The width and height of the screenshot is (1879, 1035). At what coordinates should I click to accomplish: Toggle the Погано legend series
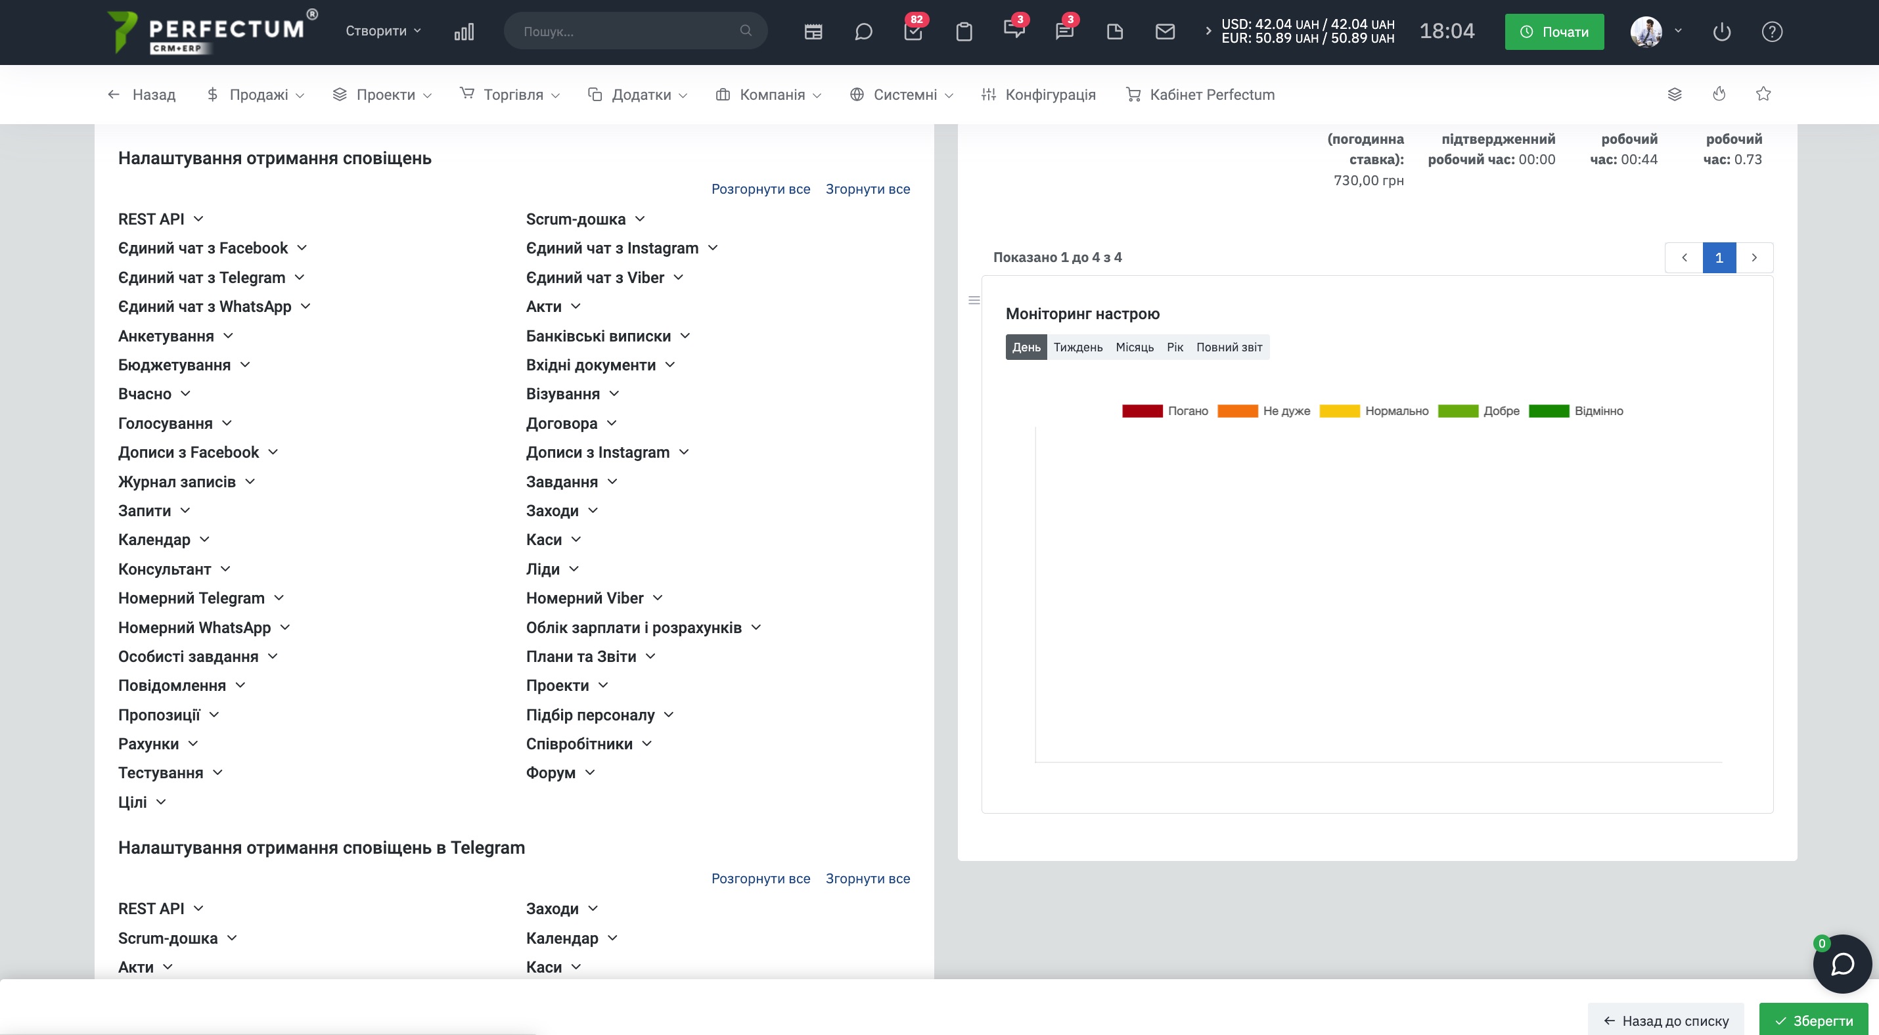1165,411
